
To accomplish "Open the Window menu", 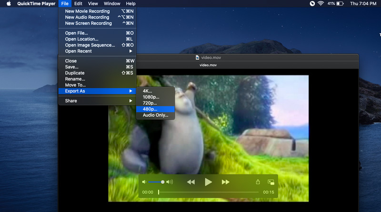I will click(112, 3).
